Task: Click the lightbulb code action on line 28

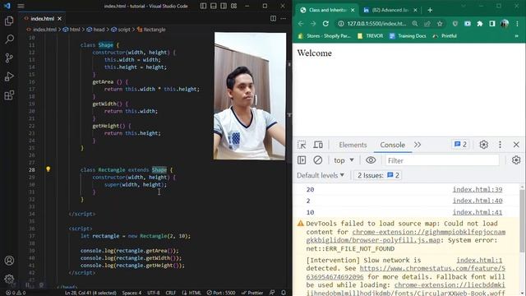Action: (48, 169)
